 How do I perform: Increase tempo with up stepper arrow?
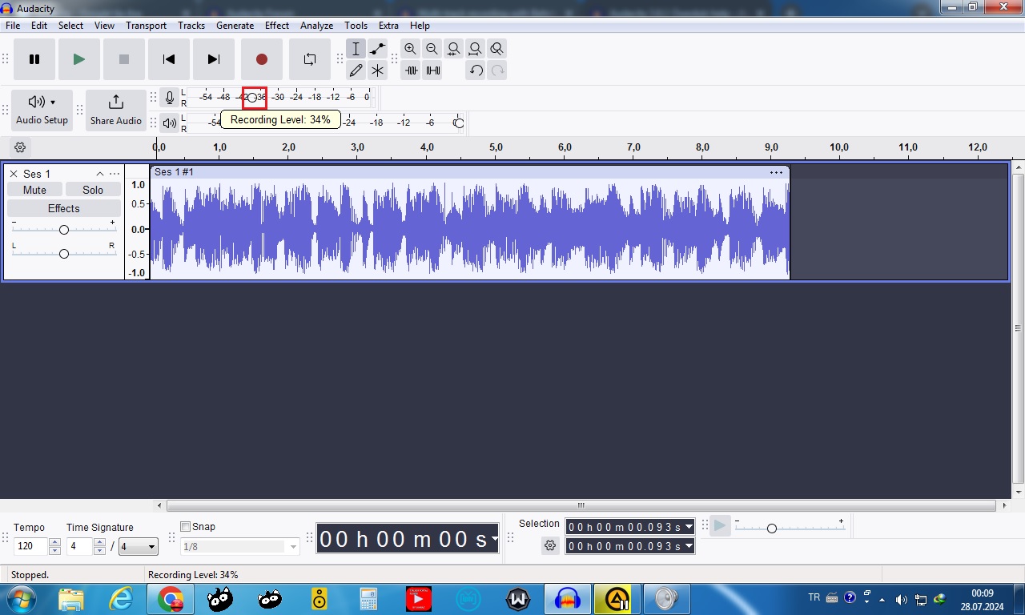(55, 542)
